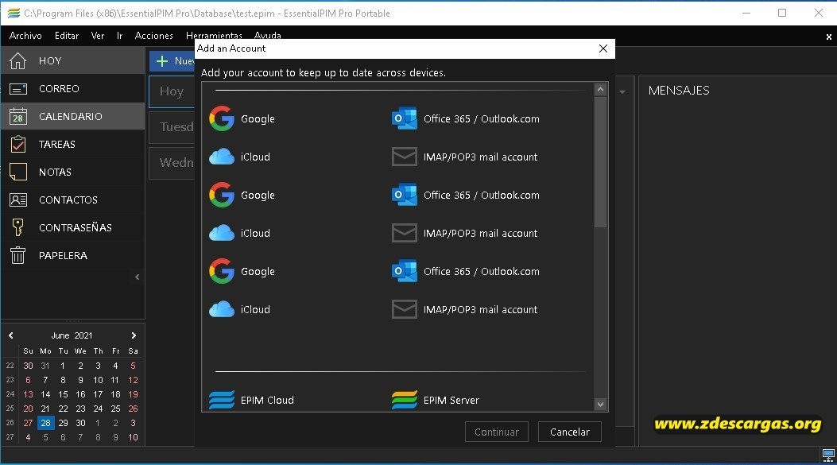Click the Continuar button

497,432
